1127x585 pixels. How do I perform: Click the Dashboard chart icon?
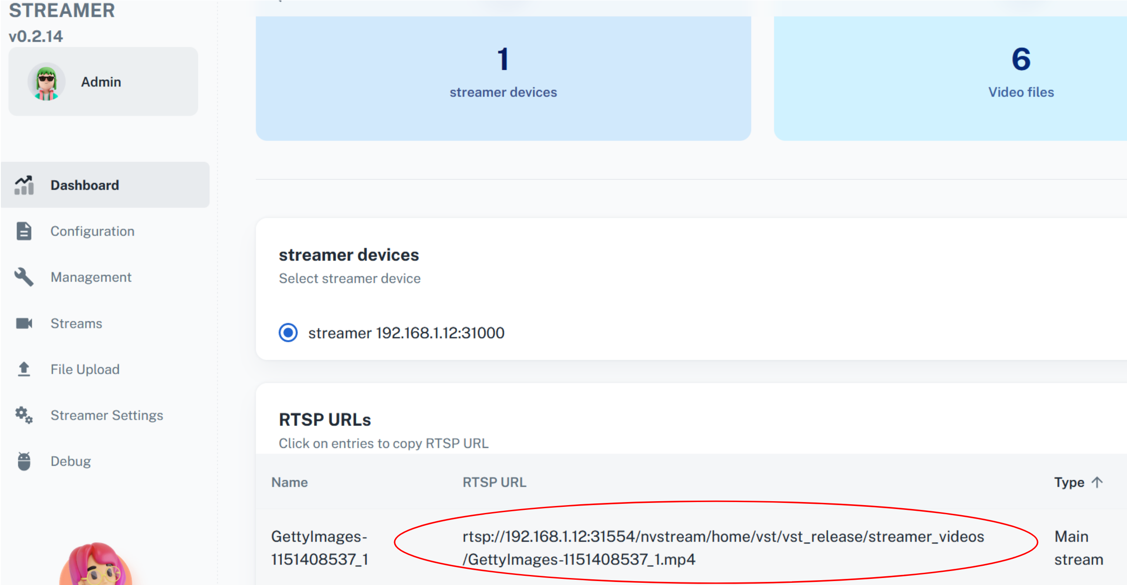24,185
